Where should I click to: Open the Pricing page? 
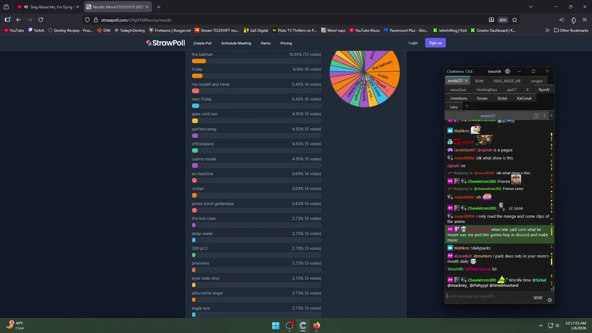pyautogui.click(x=286, y=43)
